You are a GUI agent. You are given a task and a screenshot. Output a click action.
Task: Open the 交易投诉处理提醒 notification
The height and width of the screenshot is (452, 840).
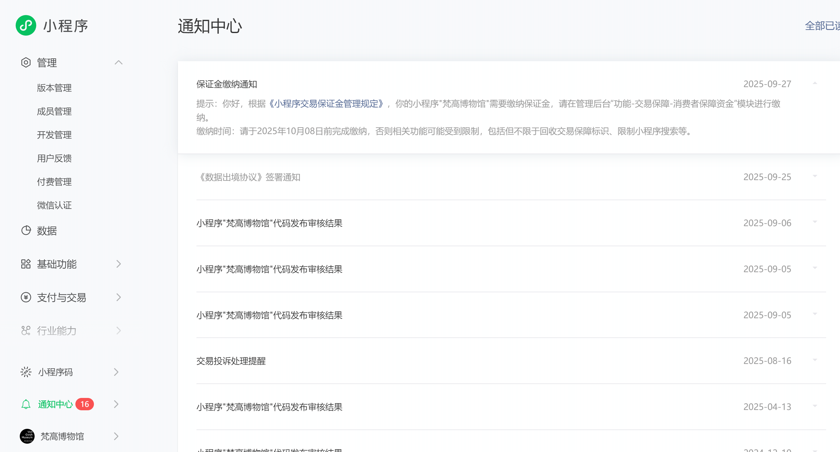coord(231,361)
